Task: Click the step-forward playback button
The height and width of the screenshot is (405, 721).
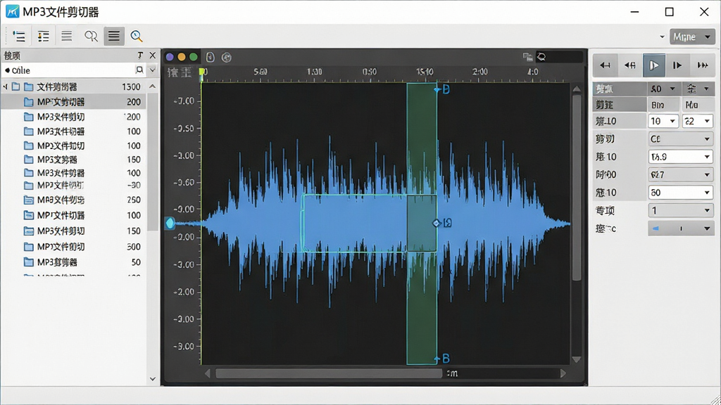Action: point(677,65)
